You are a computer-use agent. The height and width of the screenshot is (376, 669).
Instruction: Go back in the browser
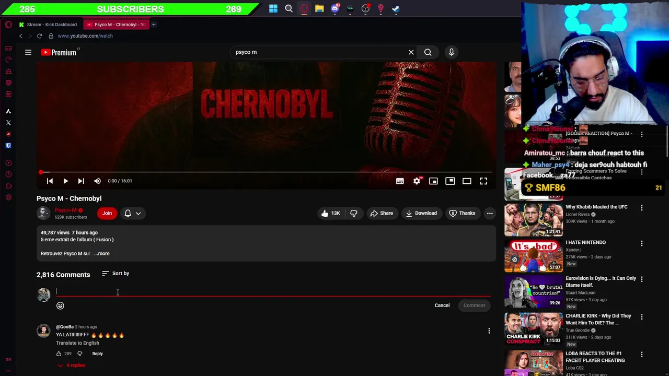click(21, 36)
